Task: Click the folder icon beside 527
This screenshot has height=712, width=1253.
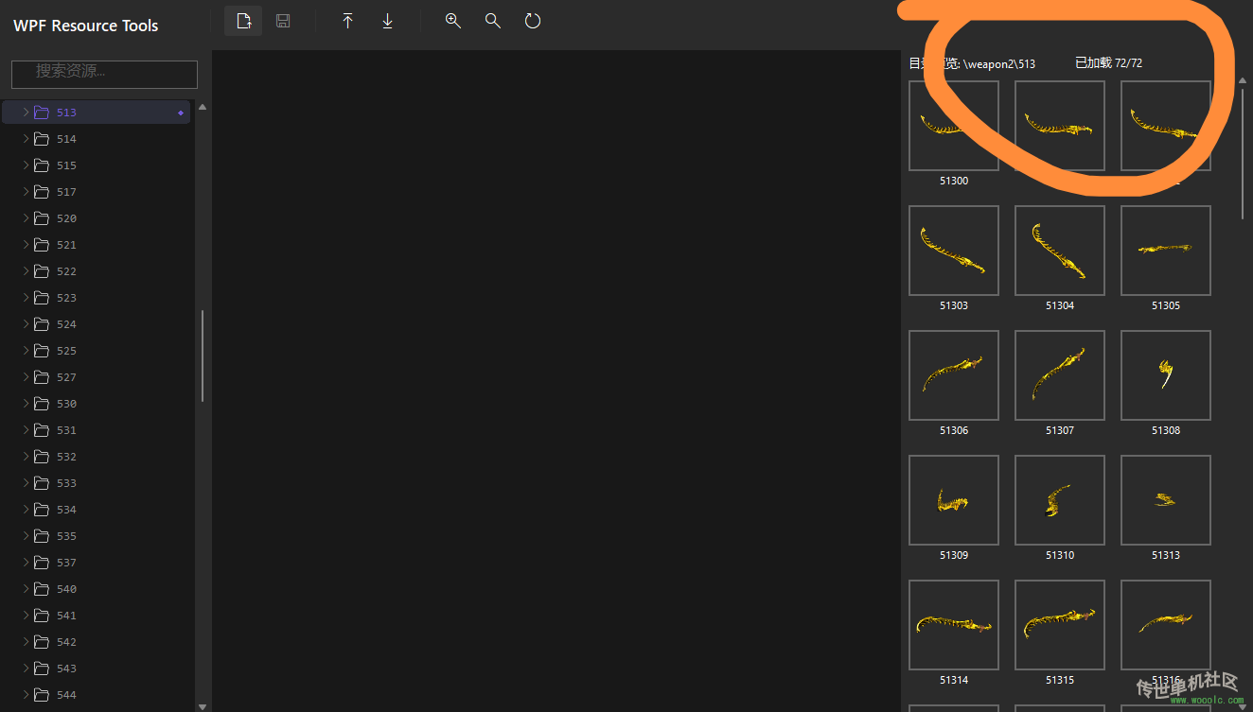Action: pyautogui.click(x=41, y=377)
